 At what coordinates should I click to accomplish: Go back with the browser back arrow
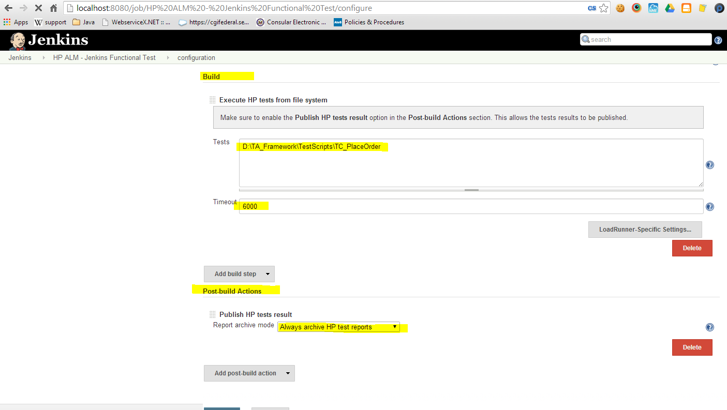8,8
